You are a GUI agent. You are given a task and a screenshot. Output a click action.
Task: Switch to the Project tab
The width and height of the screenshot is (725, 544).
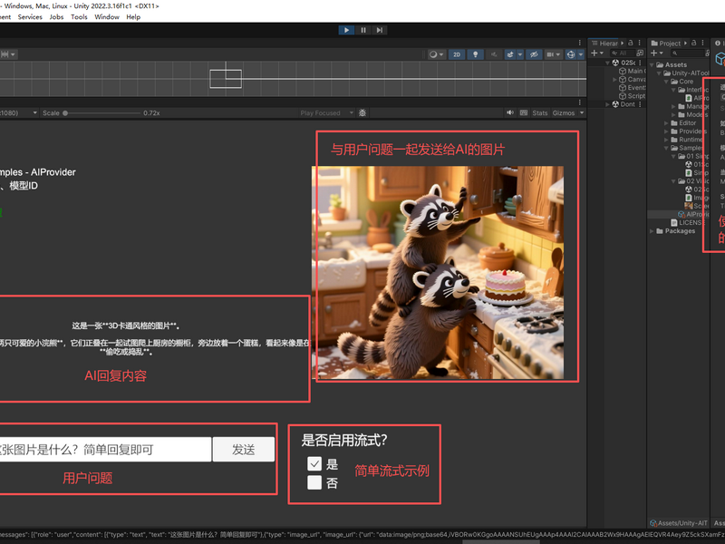click(x=669, y=43)
